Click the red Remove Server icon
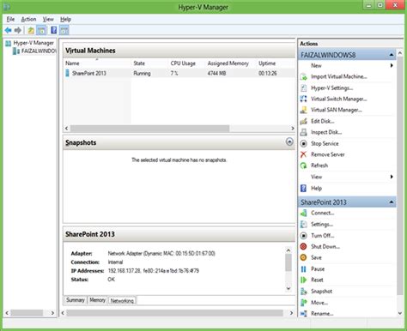 tap(303, 154)
